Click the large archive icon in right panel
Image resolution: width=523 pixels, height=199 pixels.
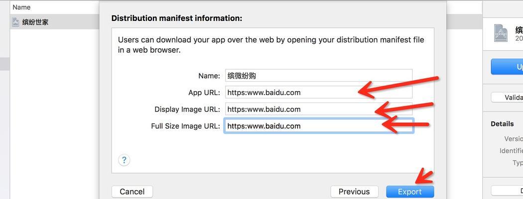(501, 33)
